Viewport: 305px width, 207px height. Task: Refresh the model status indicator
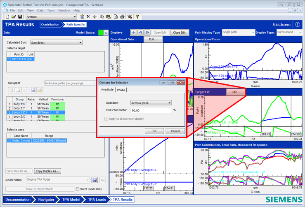106,32
